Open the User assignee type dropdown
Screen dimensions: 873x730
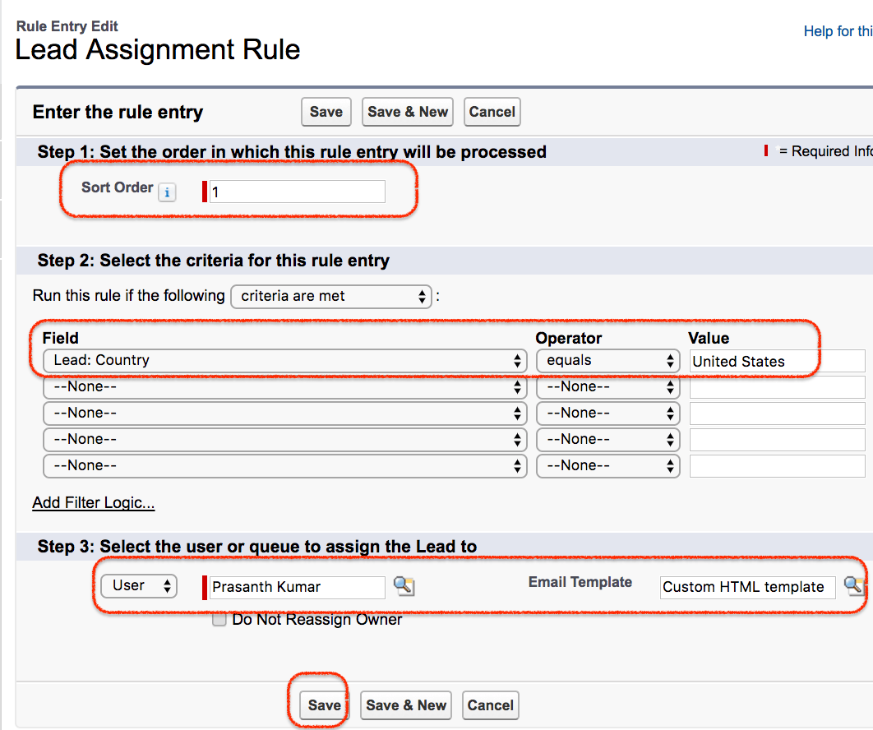coord(138,585)
